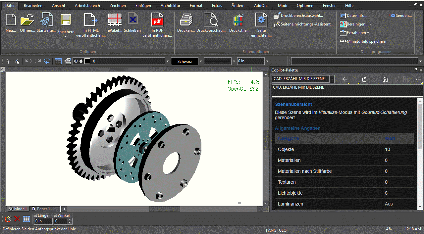
Task: Open a file with the Öffnen icon
Action: pos(27,20)
